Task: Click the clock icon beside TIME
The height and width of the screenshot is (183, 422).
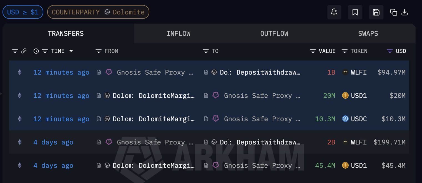Action: (36, 51)
